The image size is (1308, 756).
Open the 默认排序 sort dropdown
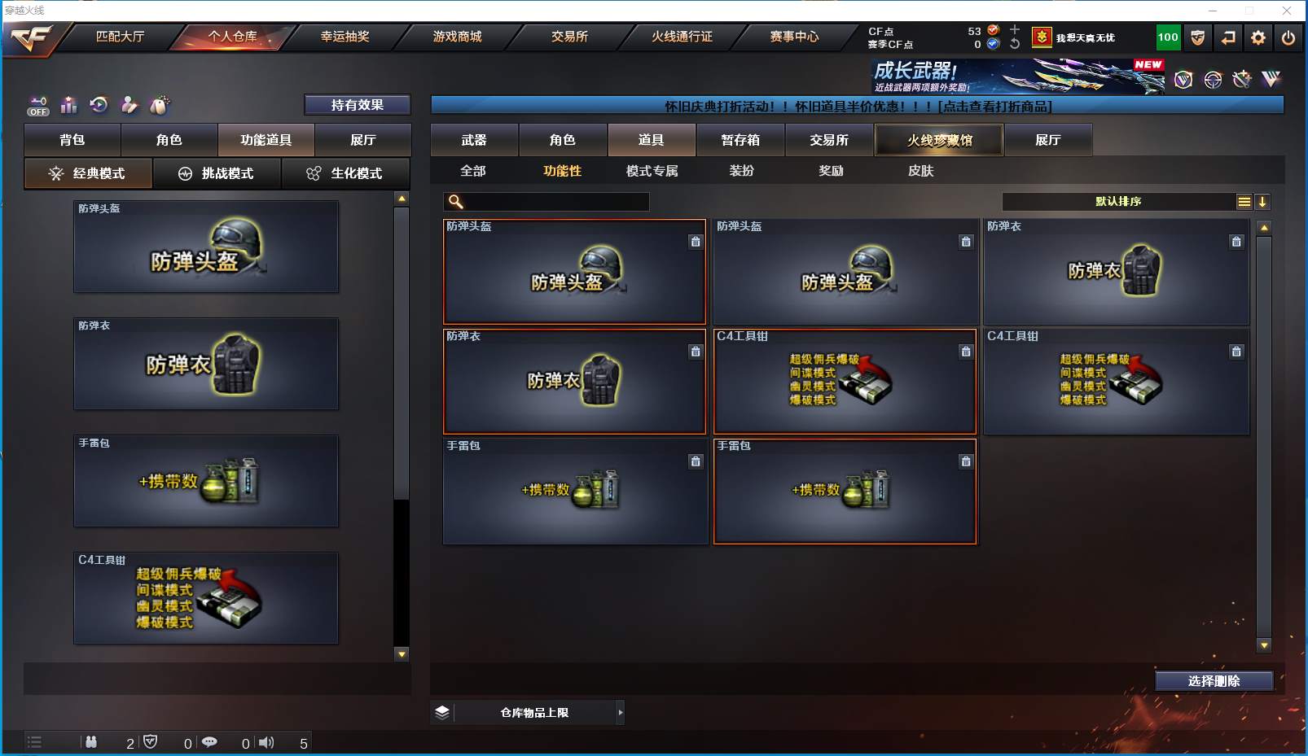pyautogui.click(x=1118, y=202)
